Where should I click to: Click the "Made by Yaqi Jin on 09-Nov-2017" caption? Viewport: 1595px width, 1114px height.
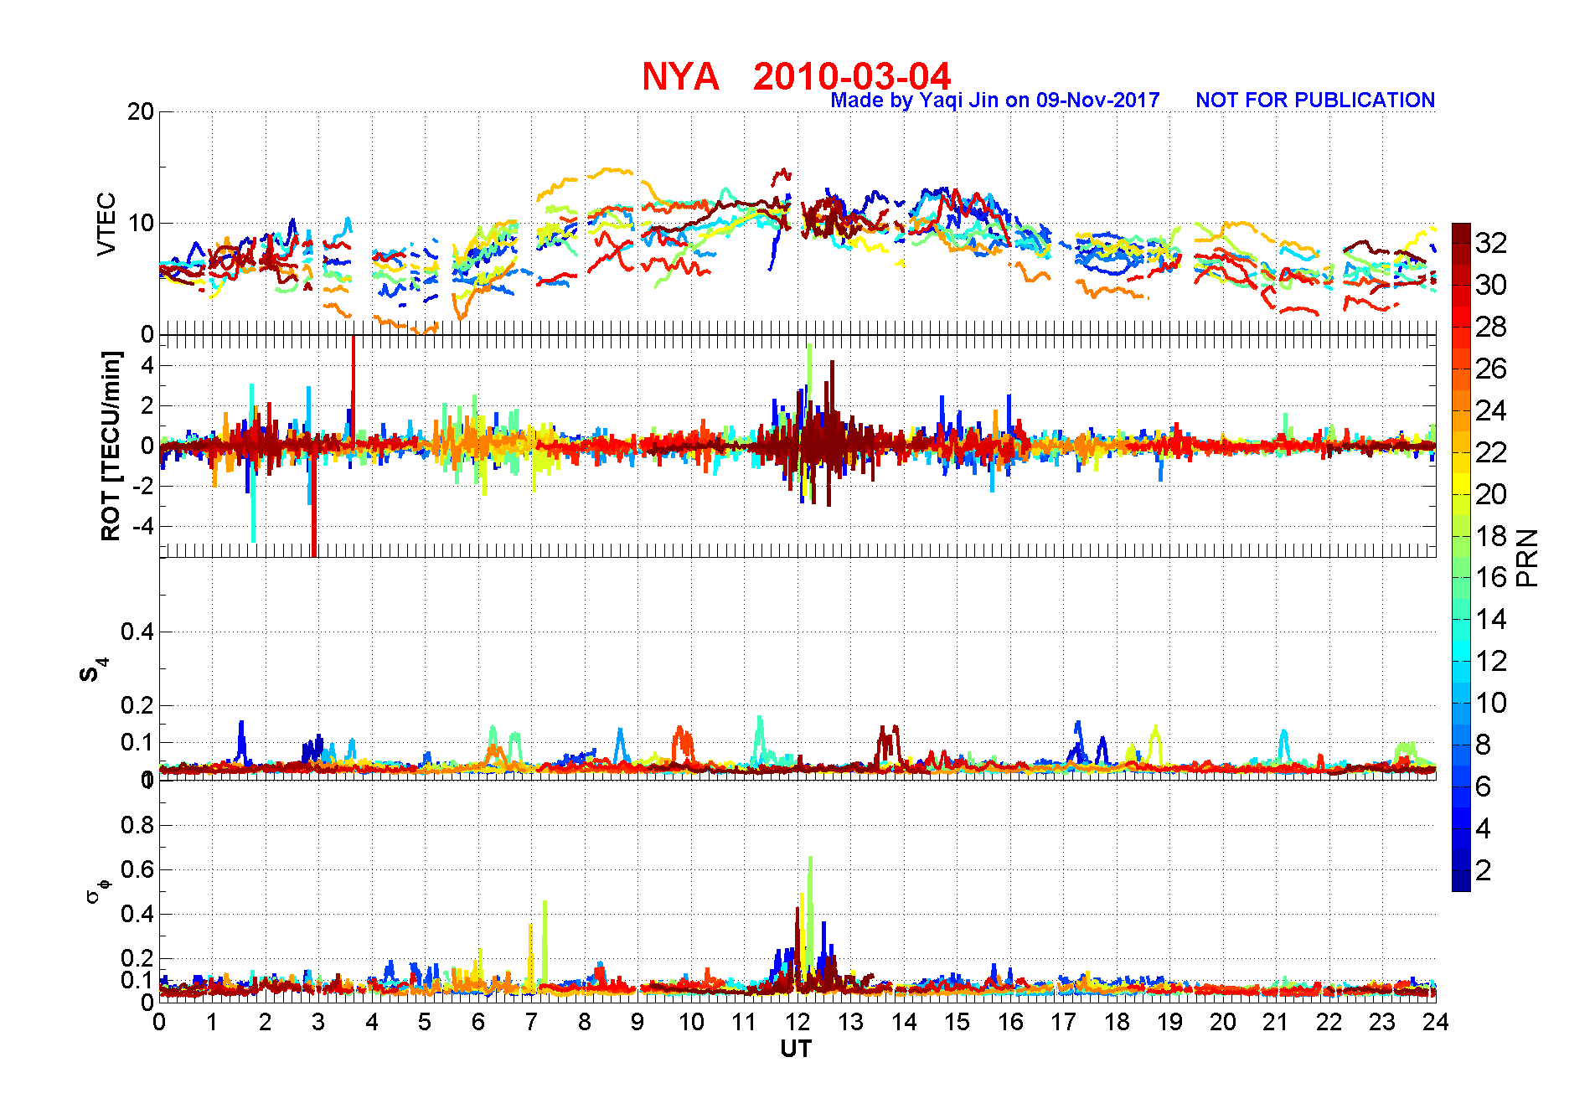pyautogui.click(x=995, y=101)
